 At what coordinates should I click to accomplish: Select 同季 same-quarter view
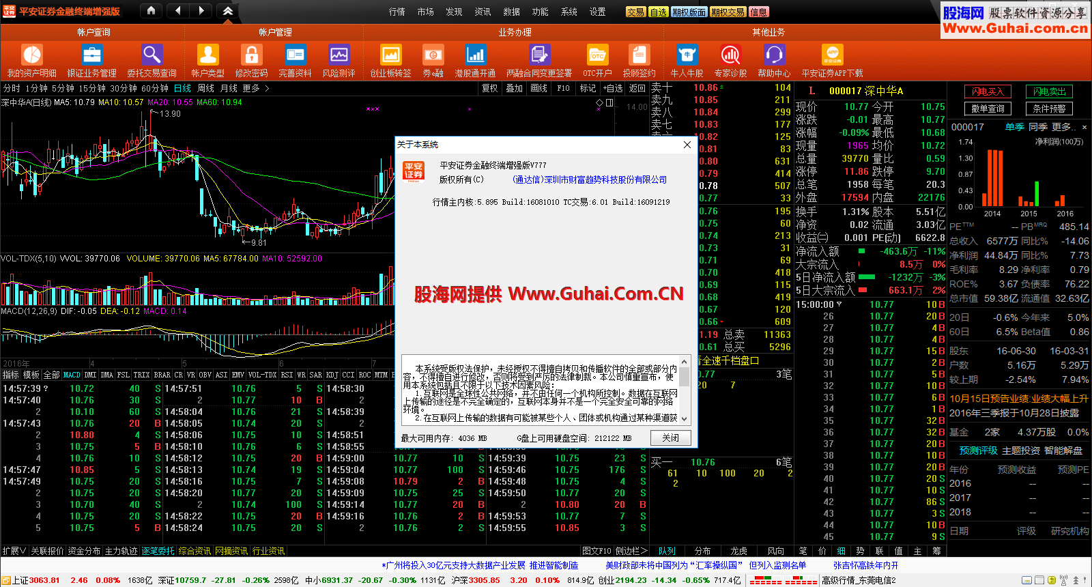tap(1038, 127)
